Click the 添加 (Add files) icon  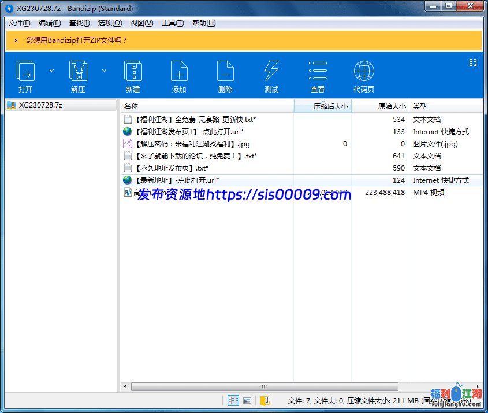tap(179, 72)
